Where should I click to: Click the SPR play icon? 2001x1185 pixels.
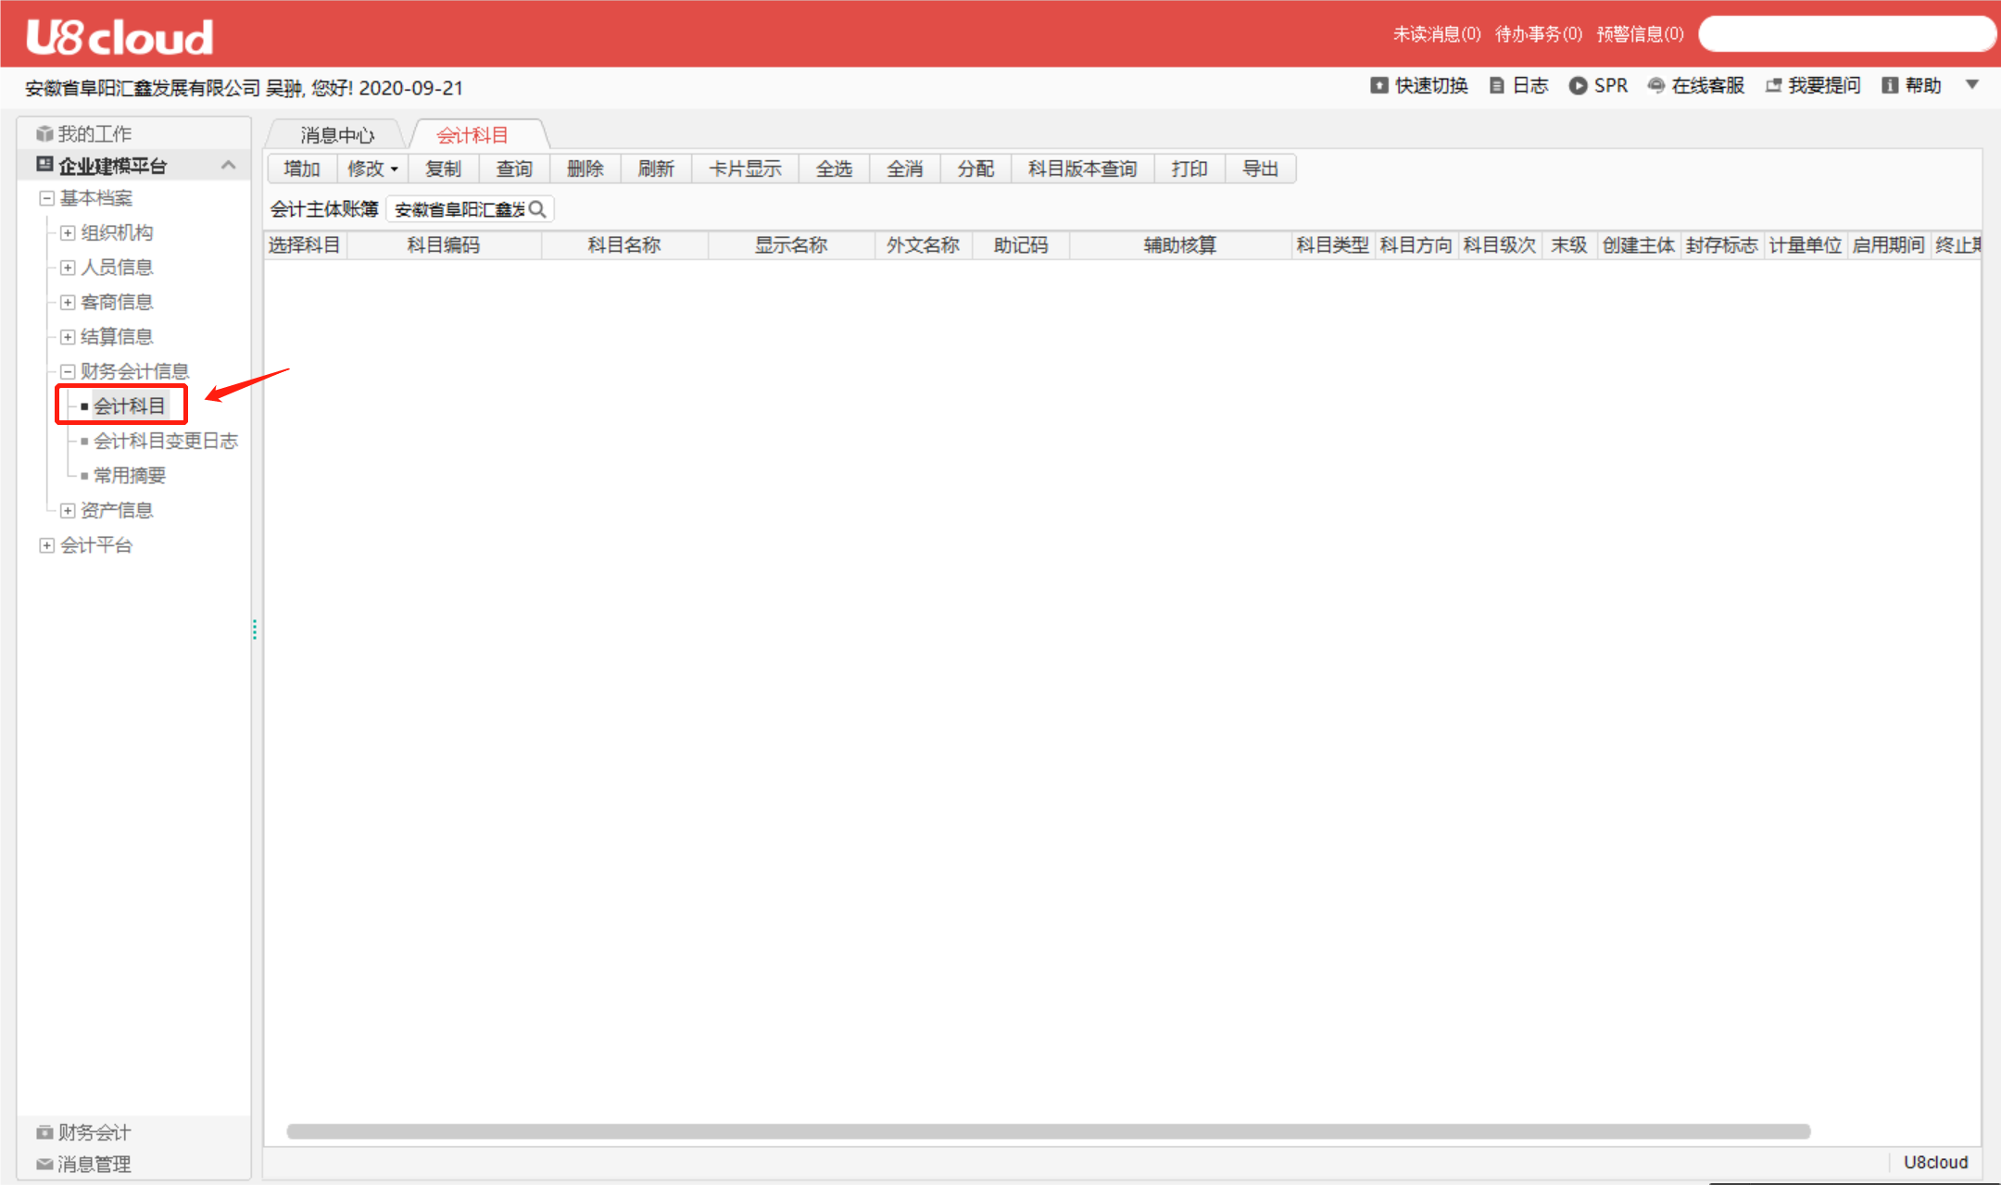pos(1578,86)
